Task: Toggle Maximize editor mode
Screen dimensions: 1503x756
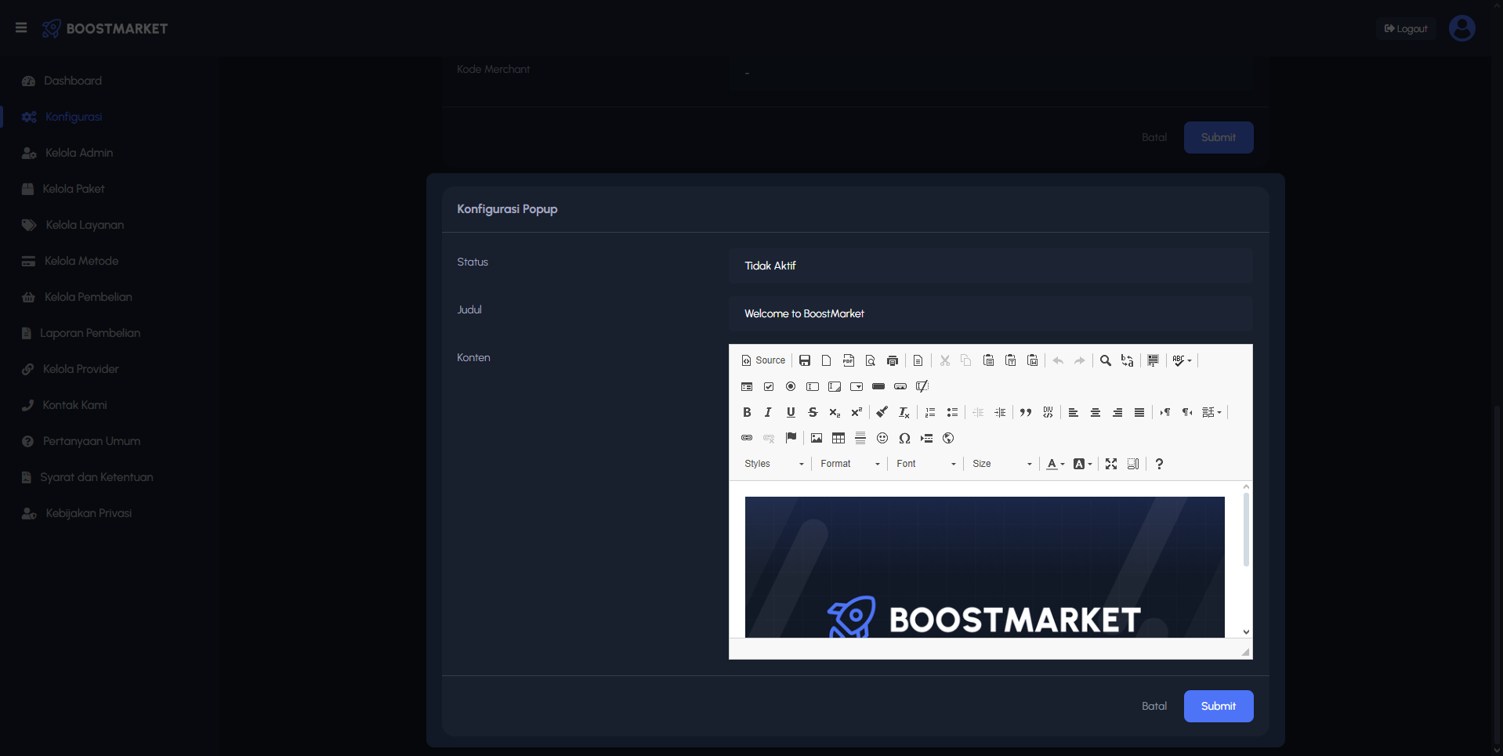Action: (1110, 464)
